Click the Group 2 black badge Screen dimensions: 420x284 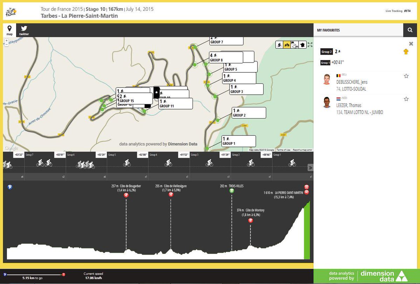[326, 52]
